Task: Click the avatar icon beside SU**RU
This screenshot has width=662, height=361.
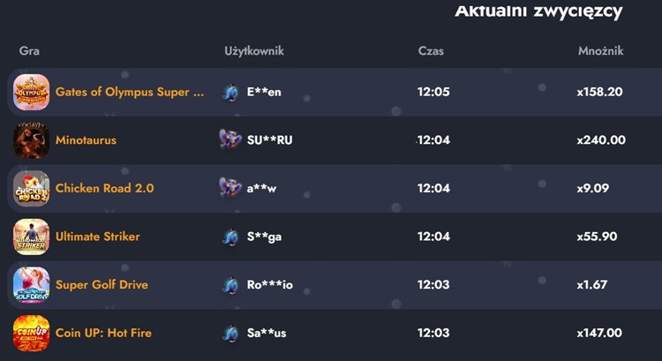Action: point(230,139)
